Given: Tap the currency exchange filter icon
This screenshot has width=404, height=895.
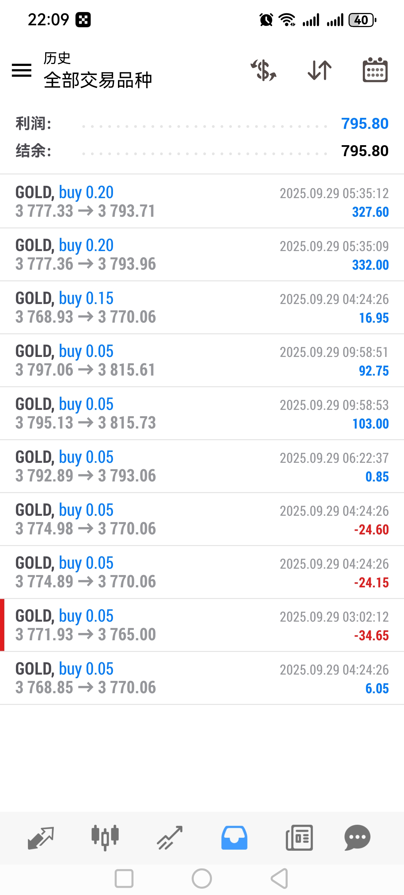Looking at the screenshot, I should pyautogui.click(x=263, y=71).
